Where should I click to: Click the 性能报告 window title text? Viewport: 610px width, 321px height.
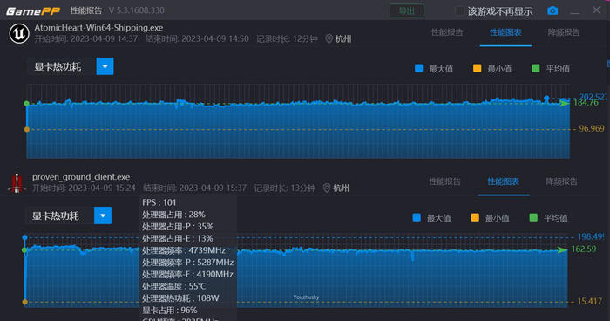coord(86,10)
